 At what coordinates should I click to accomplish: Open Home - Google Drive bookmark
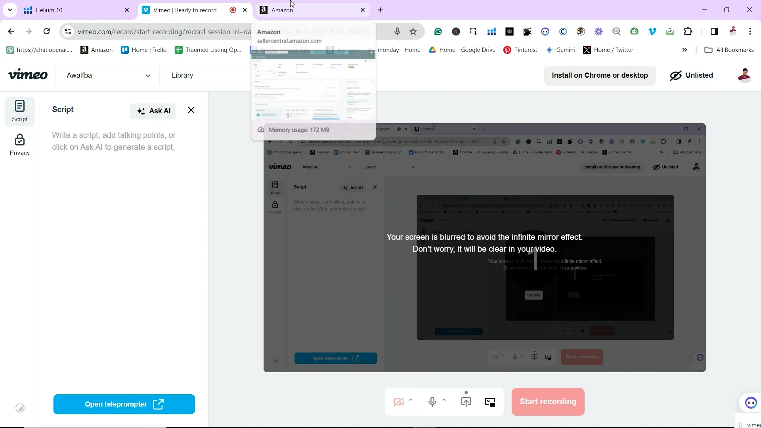[462, 50]
